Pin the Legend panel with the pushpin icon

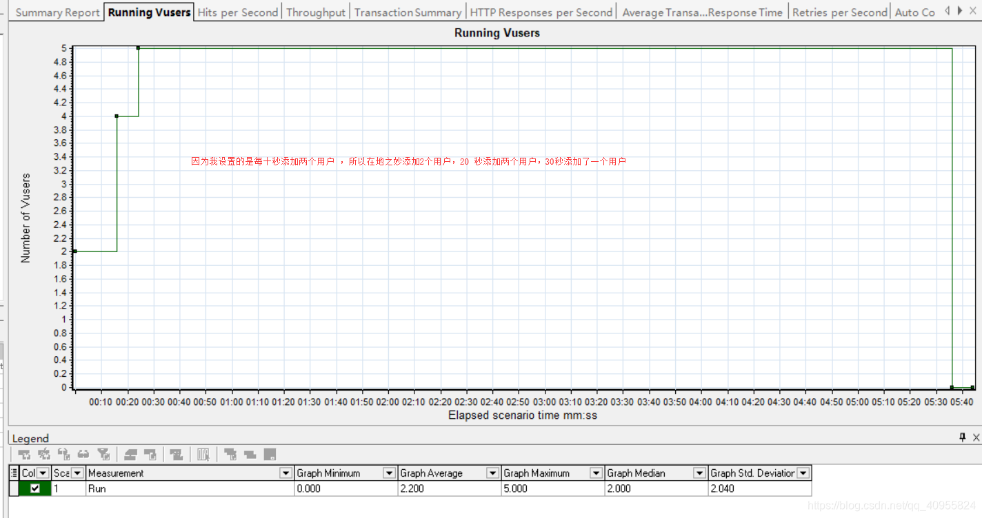[x=963, y=437]
